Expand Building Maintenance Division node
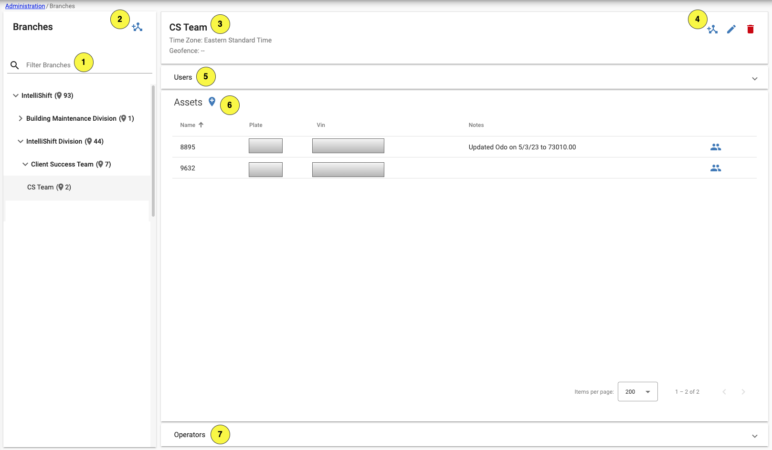 pos(21,118)
